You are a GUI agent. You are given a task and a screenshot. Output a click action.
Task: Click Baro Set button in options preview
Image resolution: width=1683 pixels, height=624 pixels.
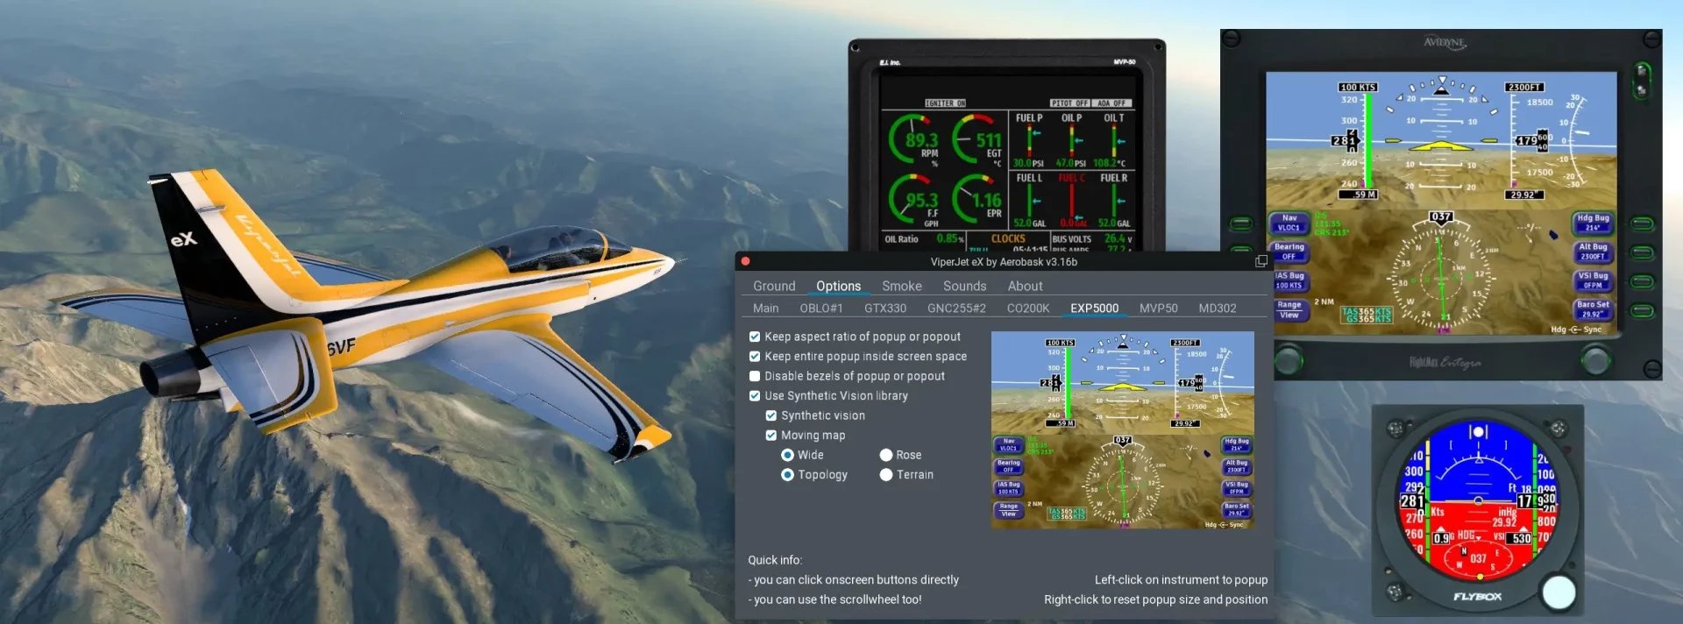[x=1236, y=510]
